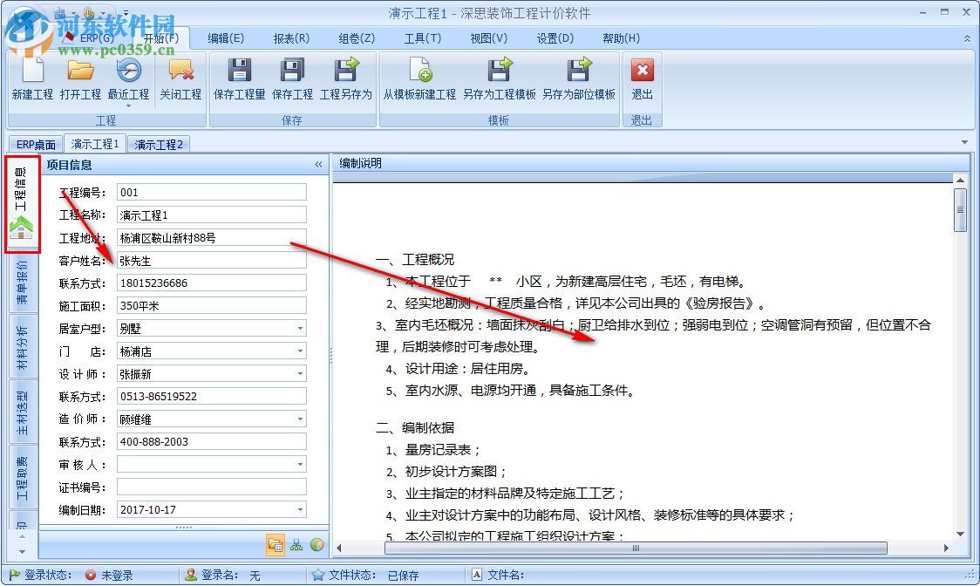Open the 居室户型 dropdown showing 别墅

[x=300, y=328]
